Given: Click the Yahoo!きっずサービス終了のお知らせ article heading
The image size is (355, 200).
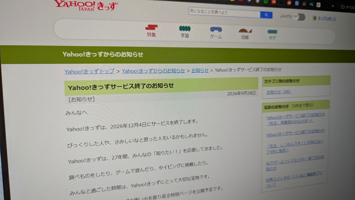Looking at the screenshot, I should click(x=121, y=87).
